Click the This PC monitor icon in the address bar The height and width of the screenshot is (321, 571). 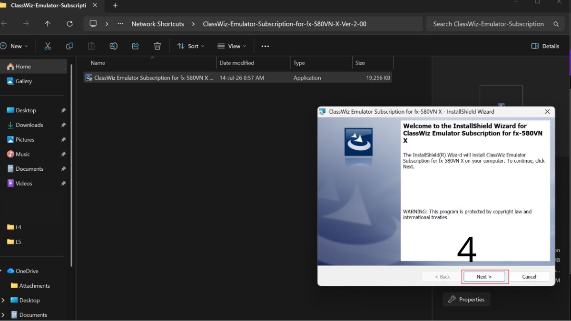(93, 24)
